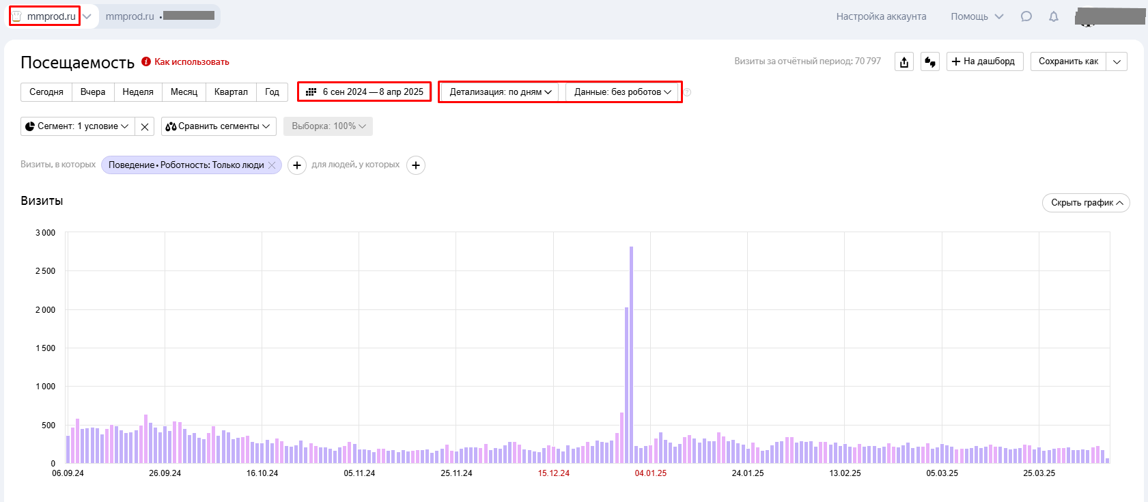Click the 04.01.25 axis date label
Screen dimensions: 1148x502
click(x=650, y=473)
